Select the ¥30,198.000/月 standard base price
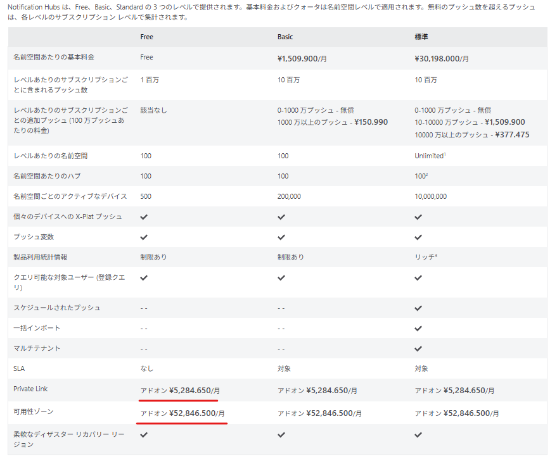The height and width of the screenshot is (459, 557). pos(442,59)
